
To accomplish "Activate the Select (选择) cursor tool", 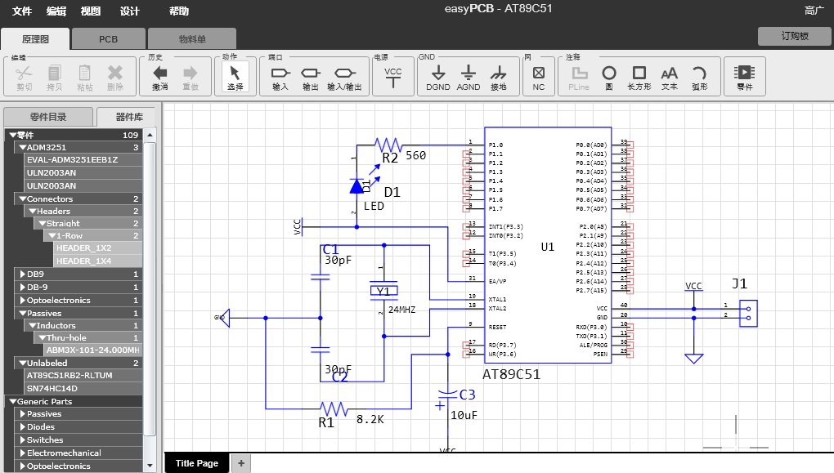I will 235,78.
